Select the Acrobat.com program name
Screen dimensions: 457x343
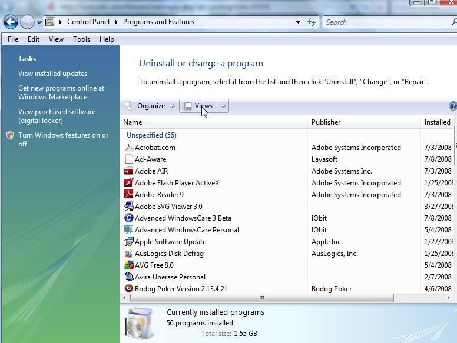[x=155, y=148]
